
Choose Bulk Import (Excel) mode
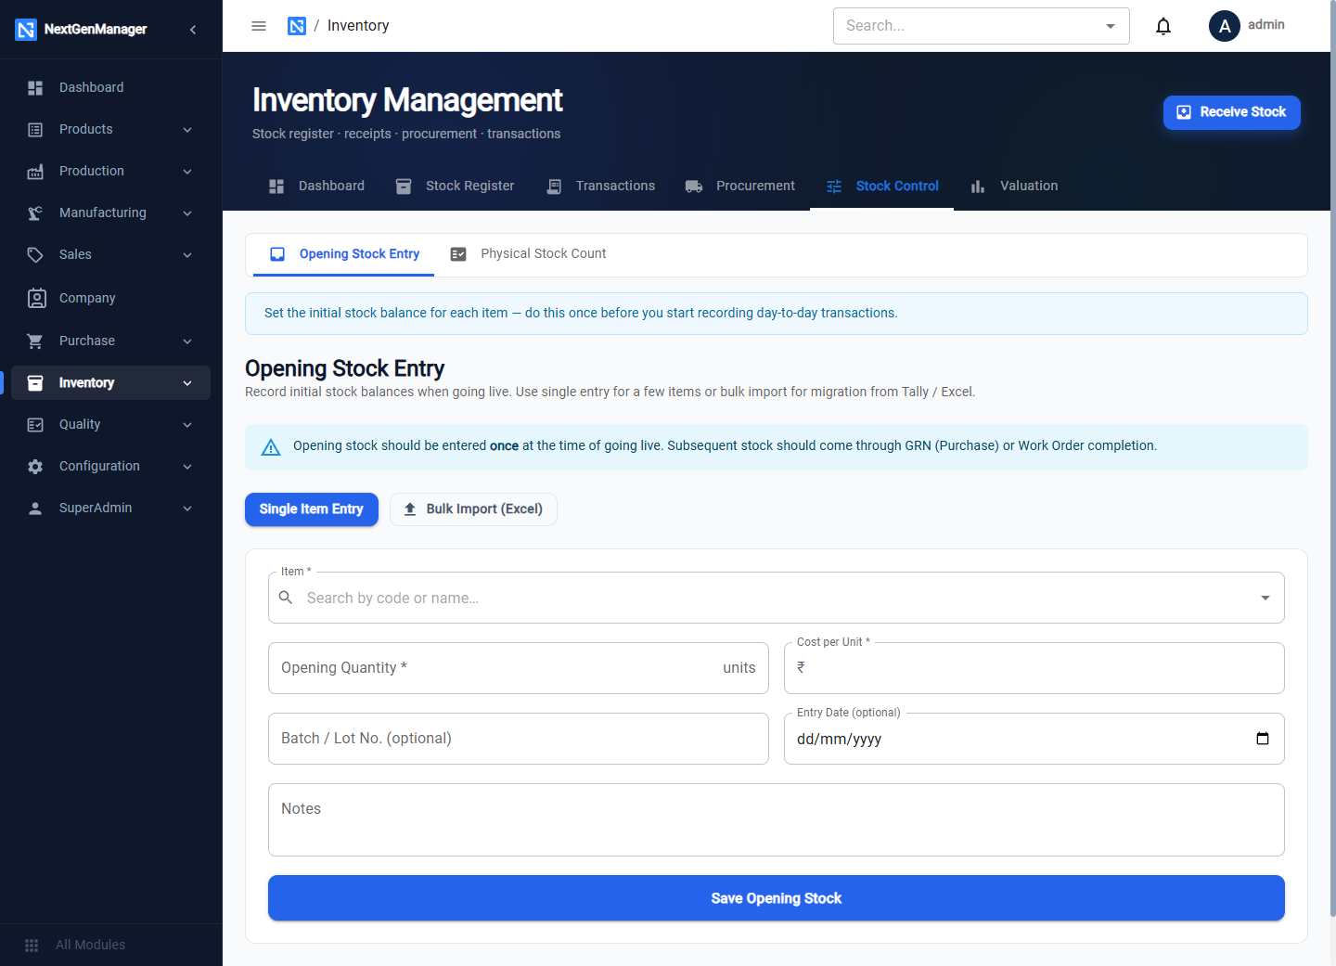[473, 509]
